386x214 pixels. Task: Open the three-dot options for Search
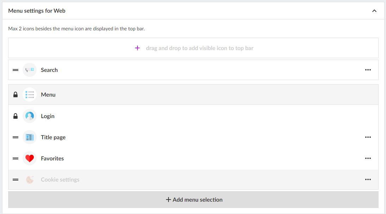(368, 70)
